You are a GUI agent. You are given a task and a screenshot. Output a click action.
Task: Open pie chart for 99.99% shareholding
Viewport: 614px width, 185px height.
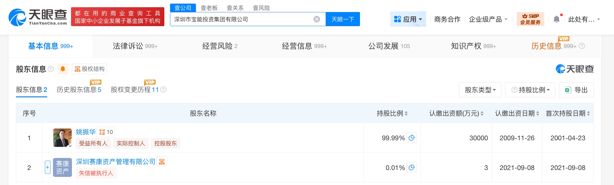coord(411,138)
